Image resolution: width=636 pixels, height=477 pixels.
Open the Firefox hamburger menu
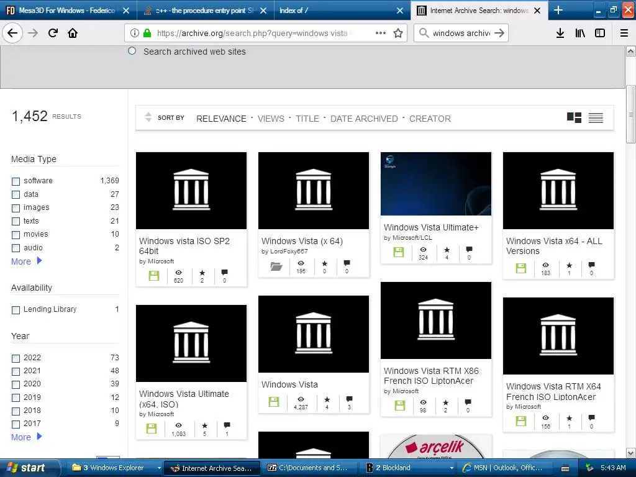click(x=624, y=33)
